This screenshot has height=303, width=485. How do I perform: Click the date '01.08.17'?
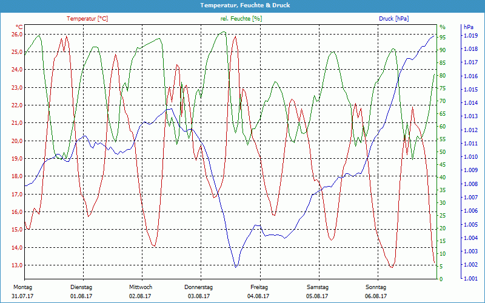click(x=81, y=296)
